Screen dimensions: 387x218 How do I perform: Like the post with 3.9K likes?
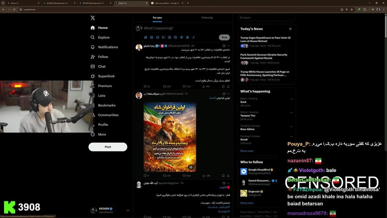(x=187, y=87)
